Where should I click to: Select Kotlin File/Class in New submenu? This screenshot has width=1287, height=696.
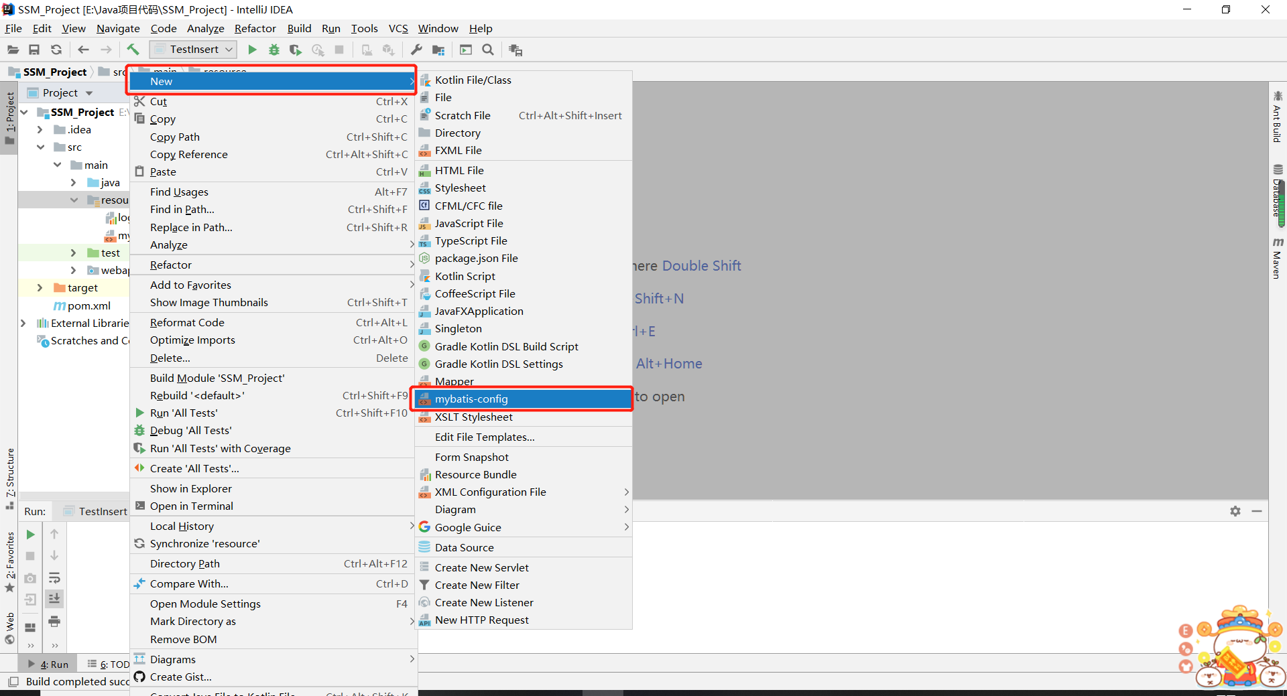point(524,80)
